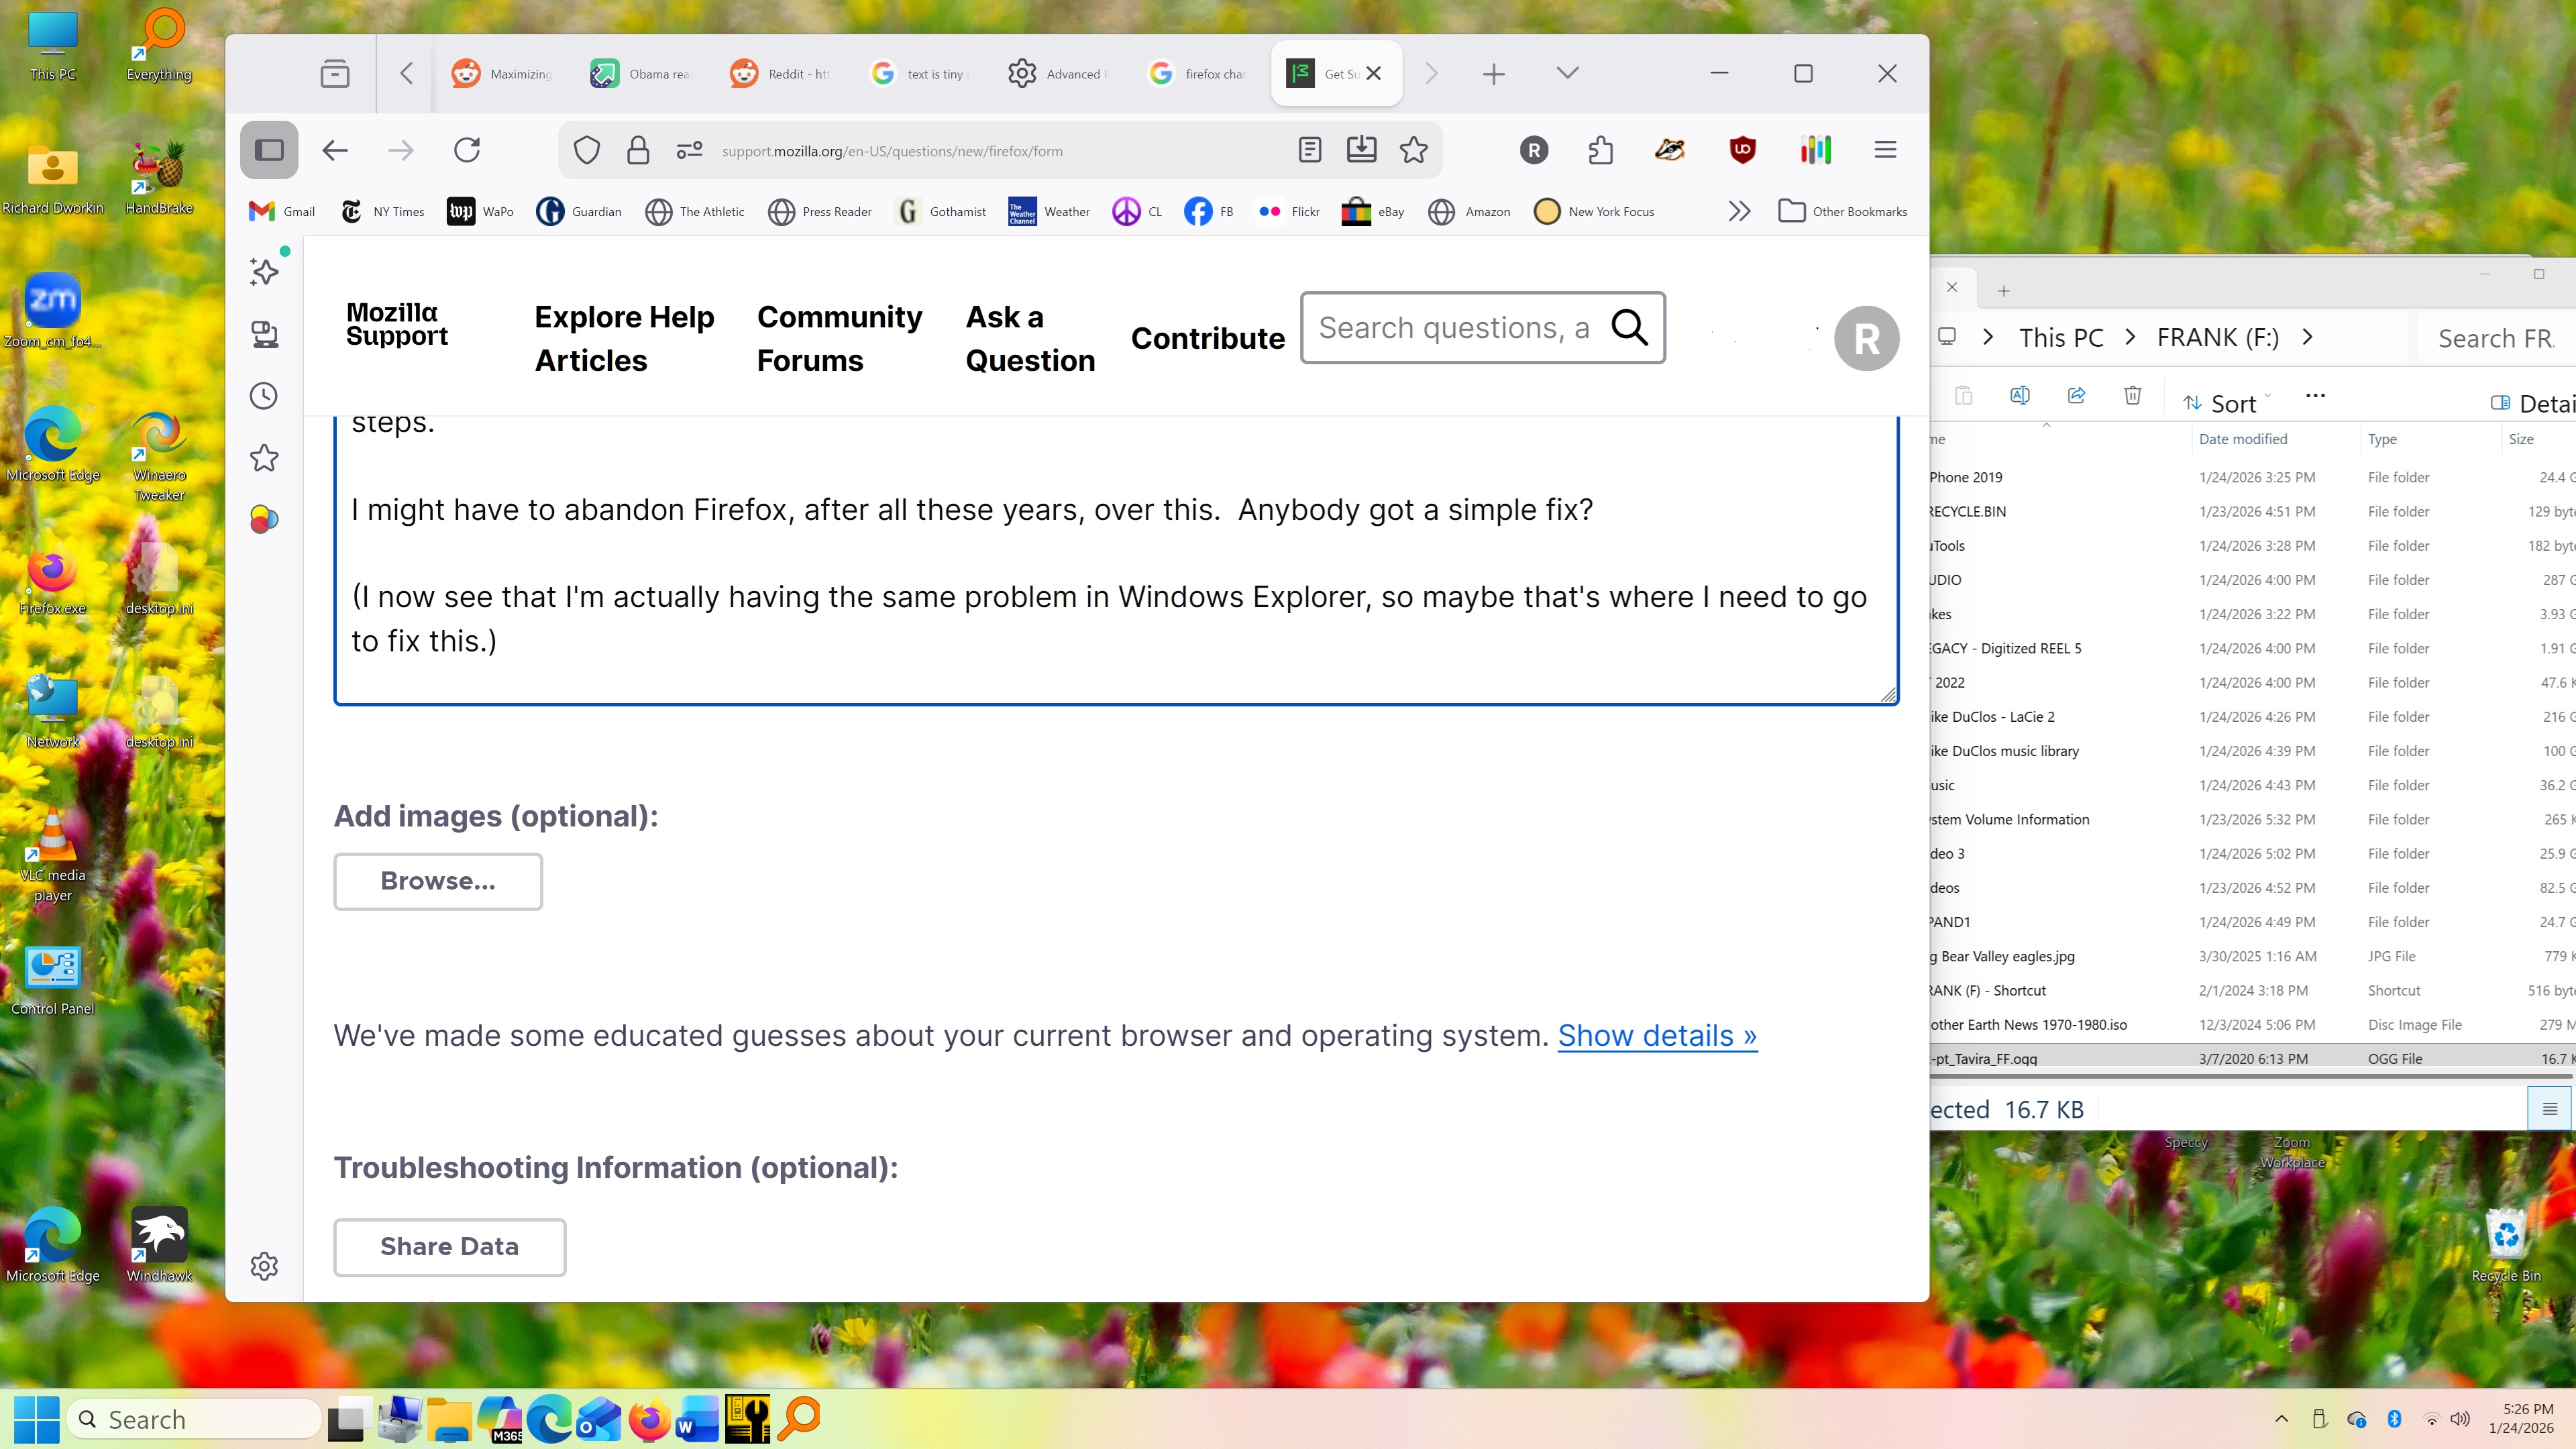
Task: Click the uBlock Origin extension icon
Action: click(x=1742, y=150)
